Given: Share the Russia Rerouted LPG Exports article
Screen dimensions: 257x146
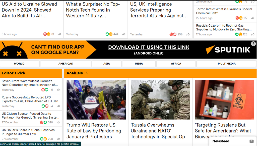Looking at the screenshot, I should (x=58, y=106).
